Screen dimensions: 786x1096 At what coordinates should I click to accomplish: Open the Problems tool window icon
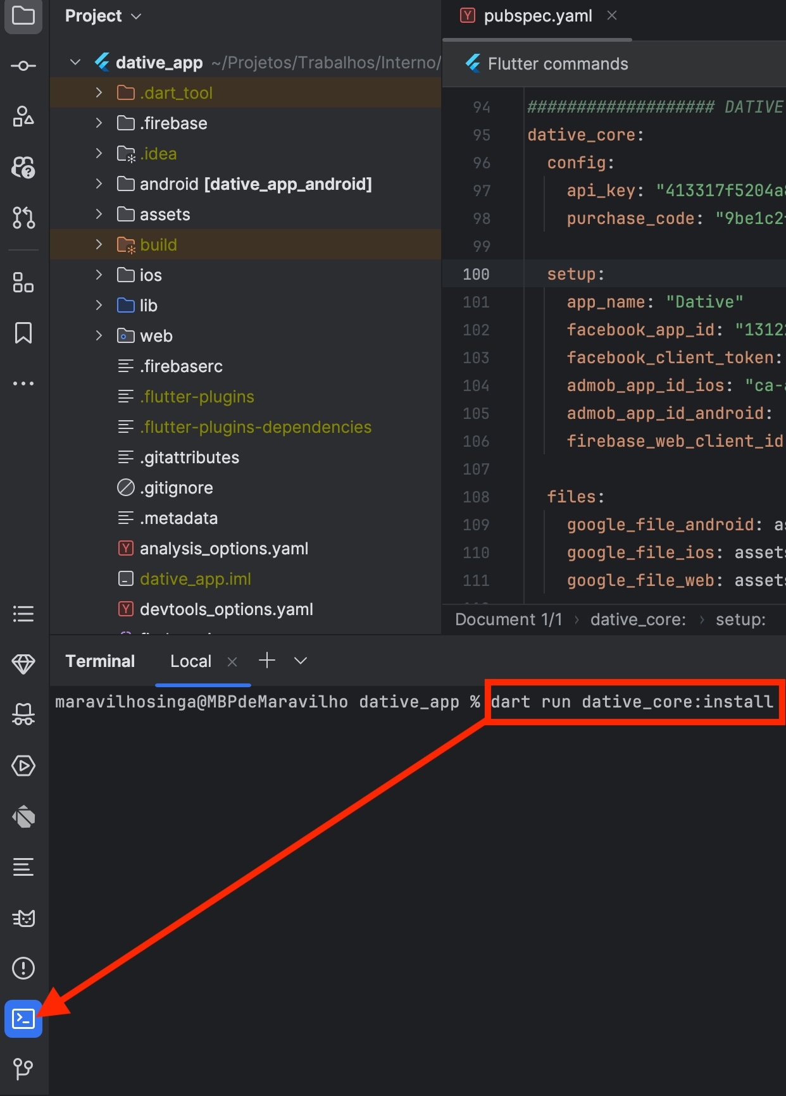tap(23, 968)
